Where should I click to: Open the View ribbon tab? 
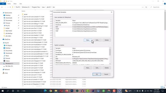coord(20,4)
